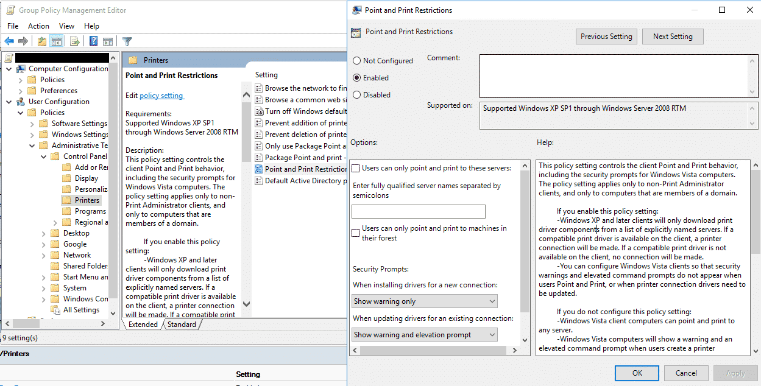This screenshot has height=386, width=761.
Task: Click the Show/Hide Action Pane icon
Action: 108,41
